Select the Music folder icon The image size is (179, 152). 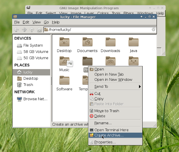coord(64,62)
